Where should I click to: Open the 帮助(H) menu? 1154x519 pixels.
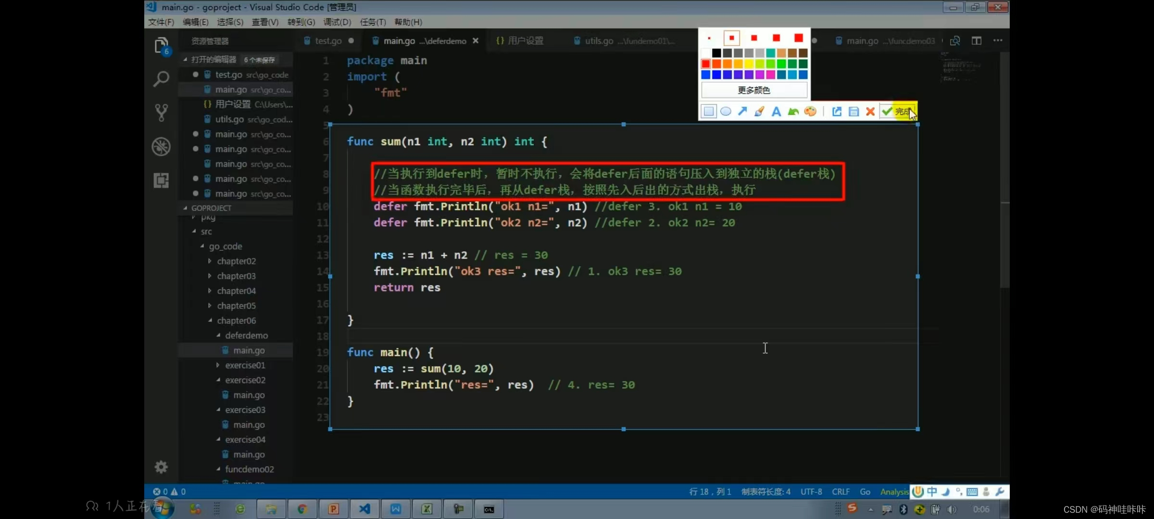point(408,22)
